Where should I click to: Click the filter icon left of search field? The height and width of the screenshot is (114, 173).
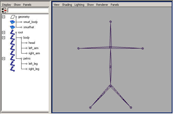point(4,10)
